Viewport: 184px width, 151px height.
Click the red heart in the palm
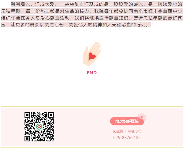point(92,56)
